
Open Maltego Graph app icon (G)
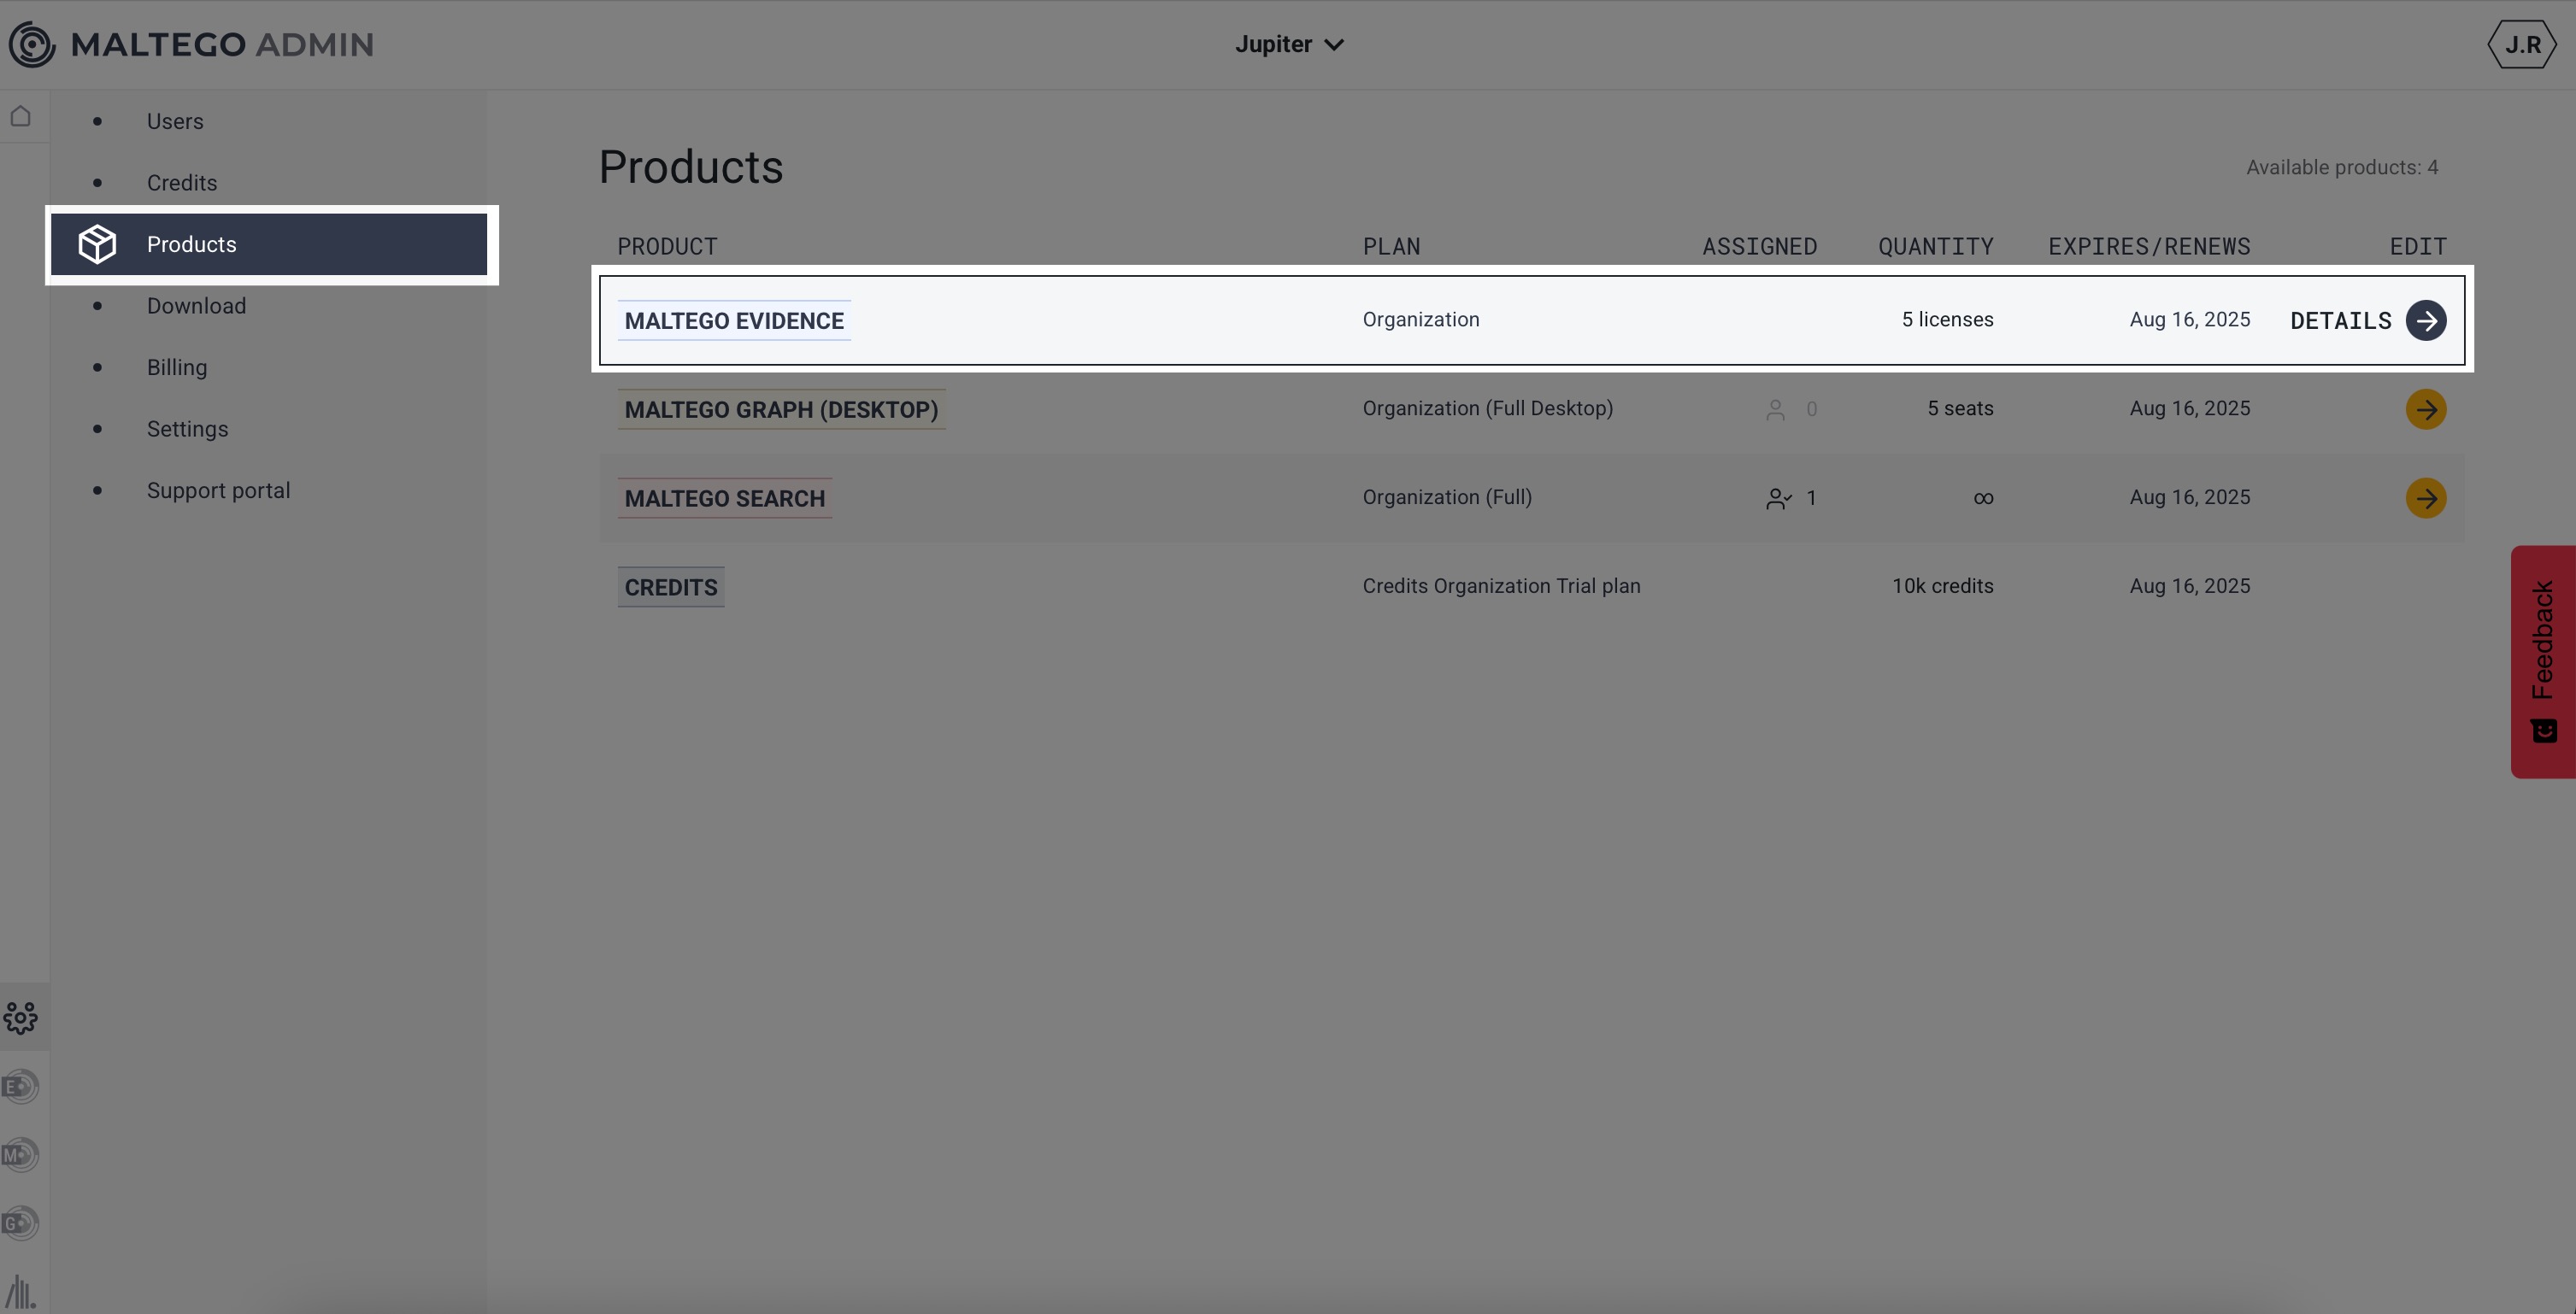pos(21,1223)
